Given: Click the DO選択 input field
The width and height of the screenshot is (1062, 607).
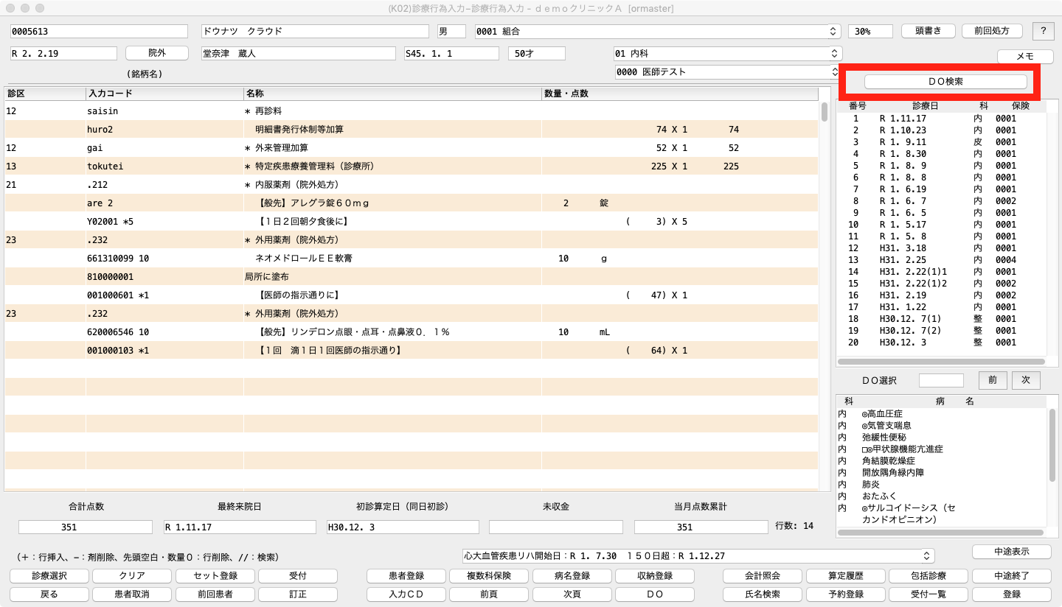Looking at the screenshot, I should [941, 380].
